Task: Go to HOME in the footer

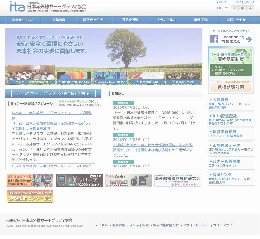Action: pos(103,225)
